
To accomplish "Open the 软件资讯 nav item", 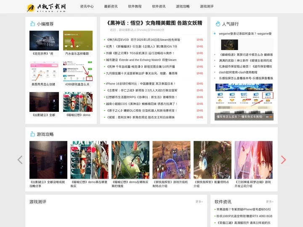I will point(159,6).
